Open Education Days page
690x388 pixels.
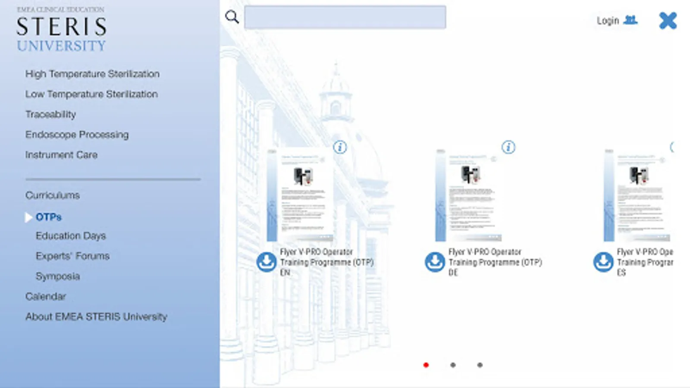point(71,236)
